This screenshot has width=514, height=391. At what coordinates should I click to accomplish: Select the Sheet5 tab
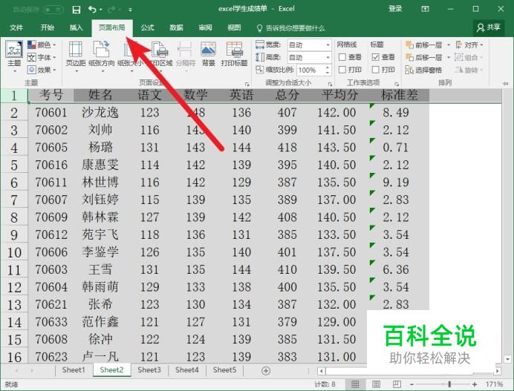pyautogui.click(x=224, y=370)
